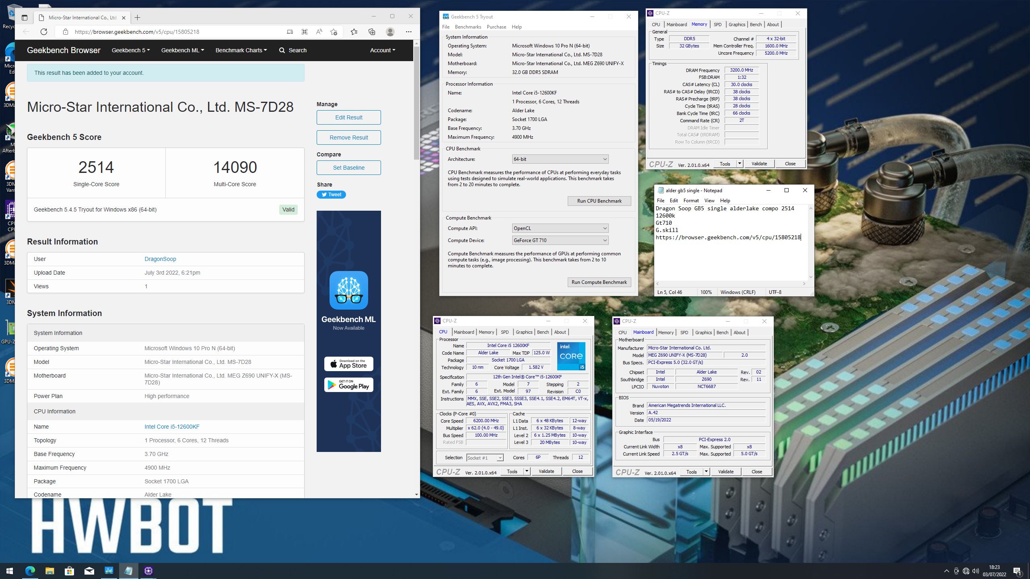This screenshot has width=1030, height=579.
Task: Click Validate in the CPU-Z CPU window
Action: [x=546, y=471]
